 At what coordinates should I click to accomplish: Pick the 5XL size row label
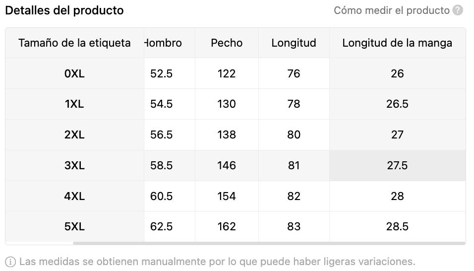coord(74,227)
